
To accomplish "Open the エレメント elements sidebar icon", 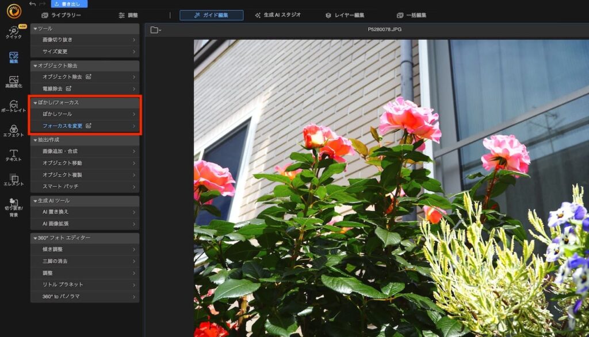I will click(x=14, y=180).
